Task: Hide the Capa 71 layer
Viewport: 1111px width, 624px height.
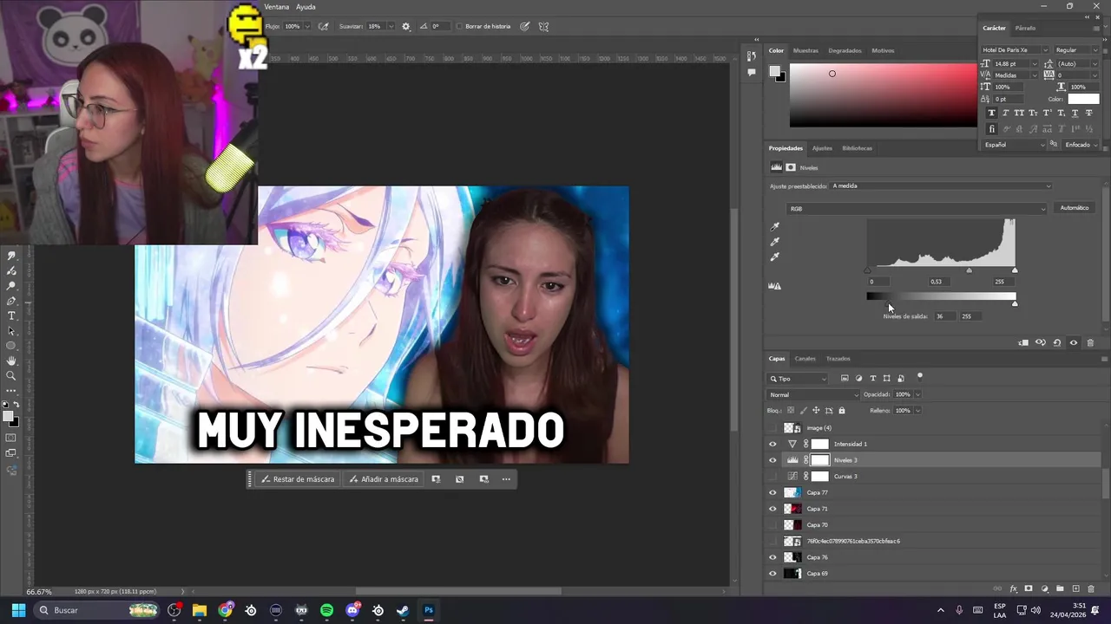Action: coord(772,509)
